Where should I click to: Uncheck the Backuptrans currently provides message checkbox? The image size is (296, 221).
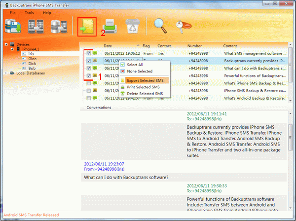[x=88, y=61]
